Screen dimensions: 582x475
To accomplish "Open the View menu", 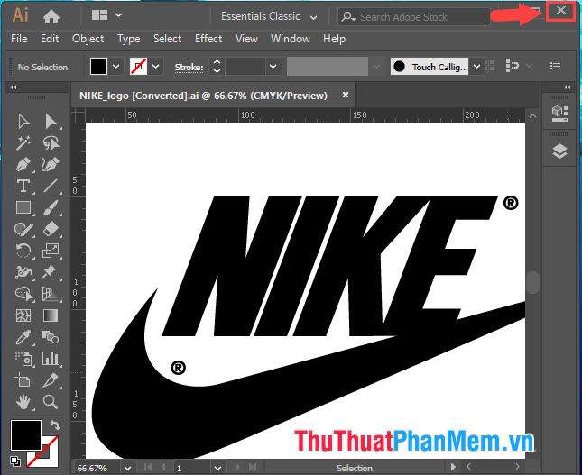I will point(246,39).
